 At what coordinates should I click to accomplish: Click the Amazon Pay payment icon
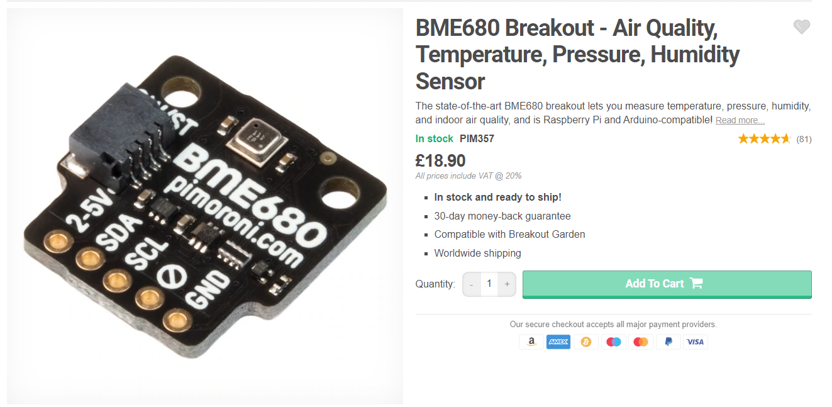531,342
